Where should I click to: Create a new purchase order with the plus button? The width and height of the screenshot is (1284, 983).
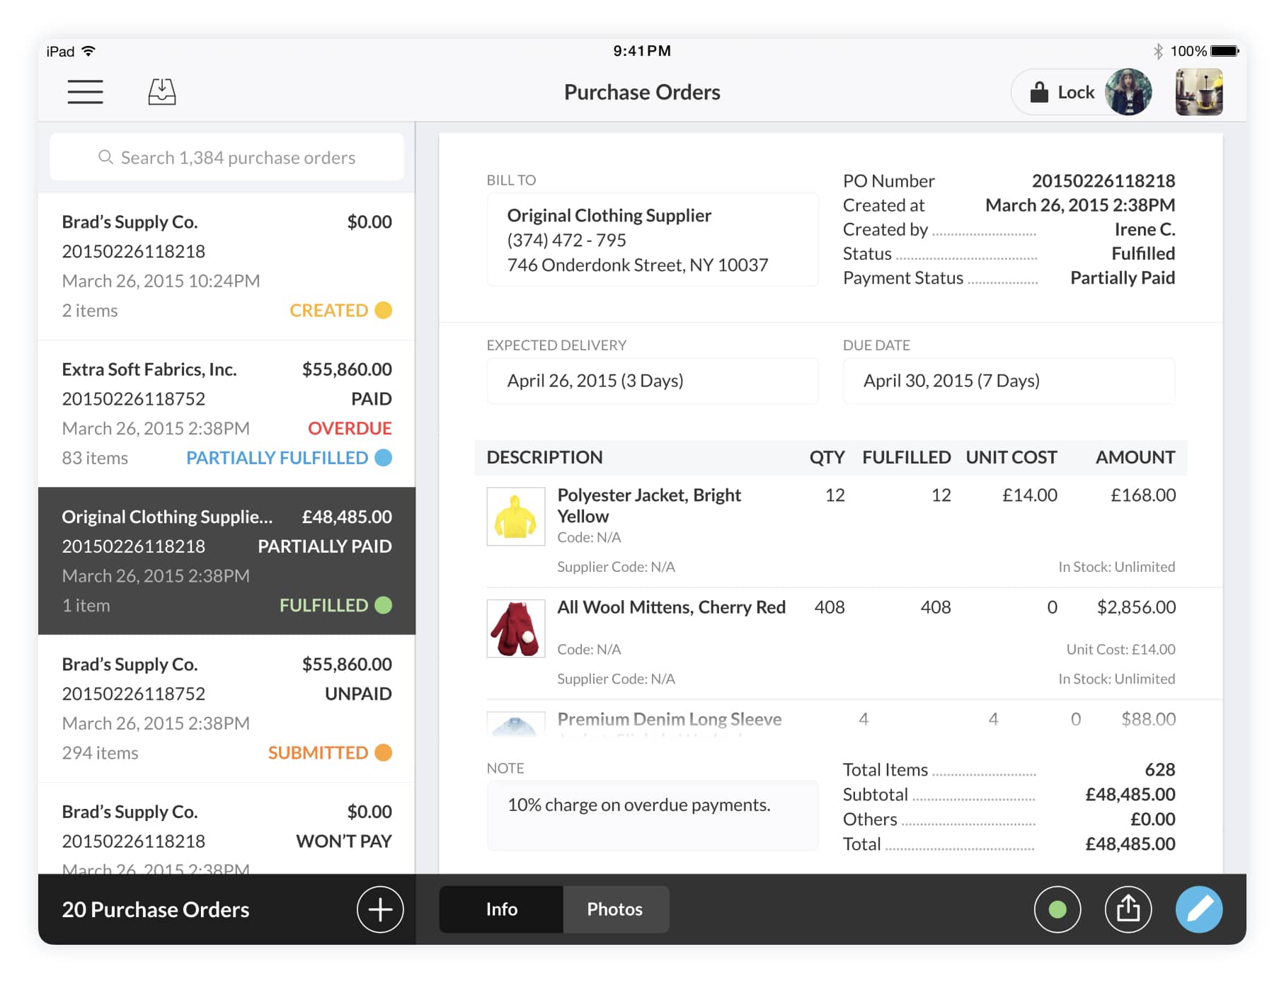[x=379, y=910]
